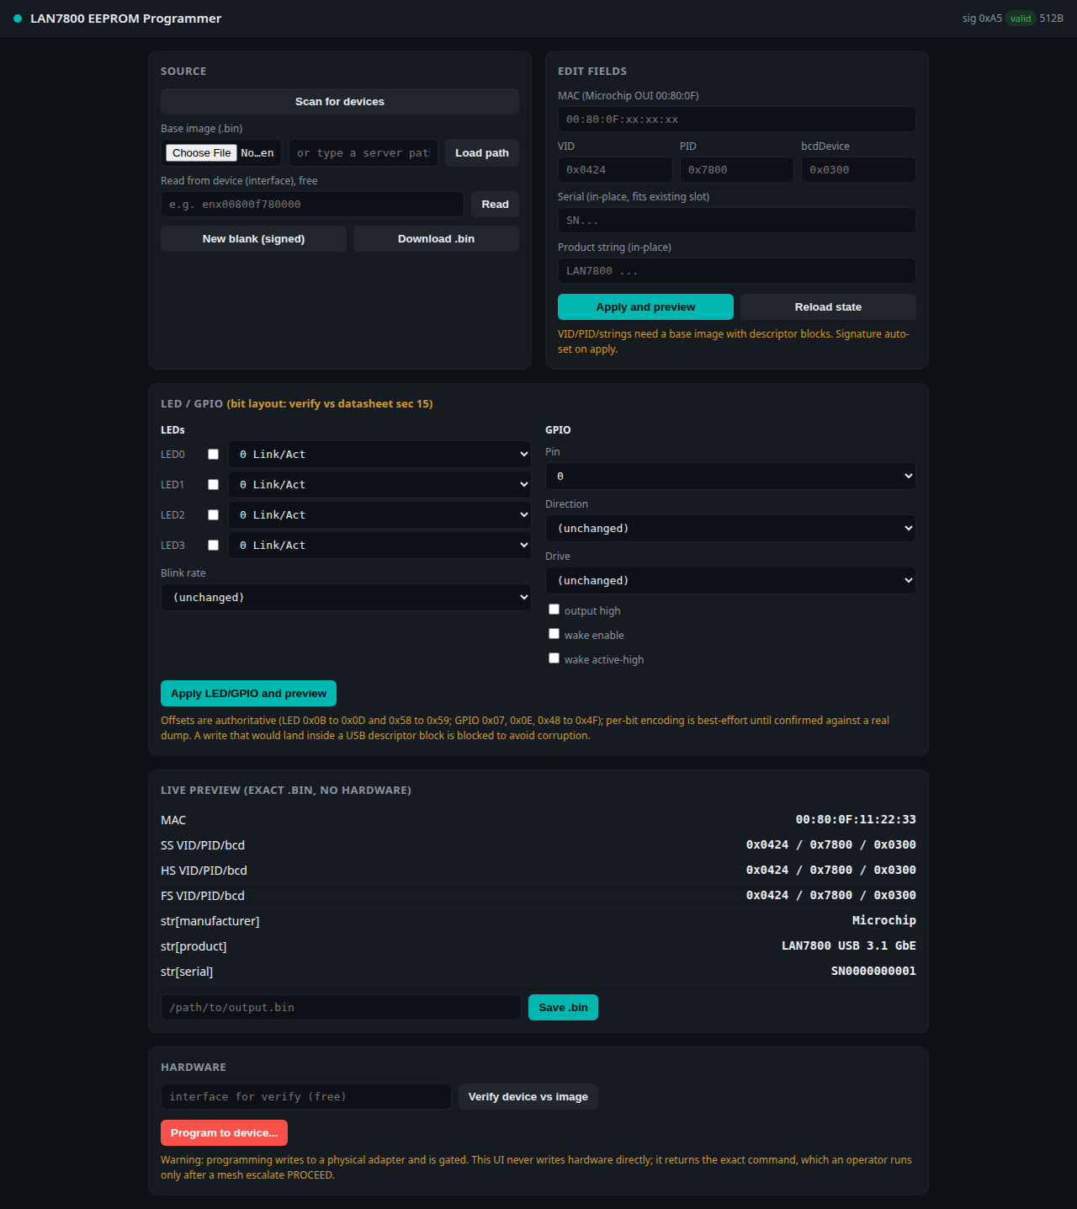The image size is (1077, 1209).
Task: Focus the MAC address input field
Action: [737, 120]
